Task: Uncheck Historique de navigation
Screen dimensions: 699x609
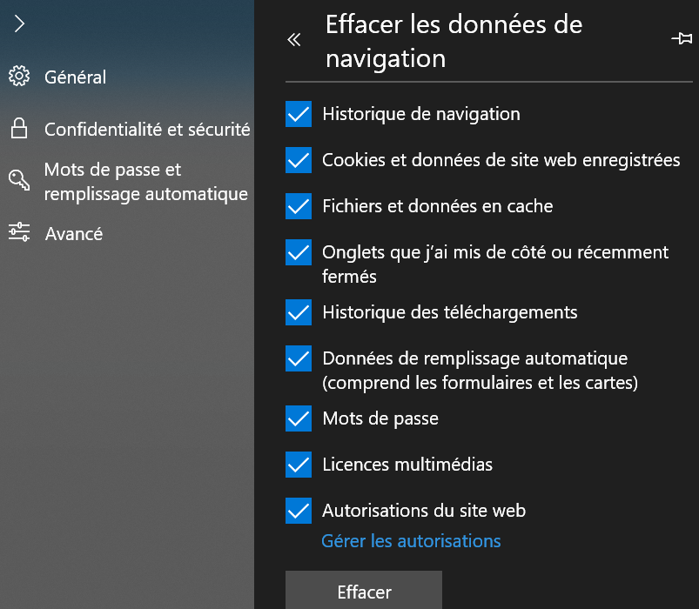Action: coord(299,114)
